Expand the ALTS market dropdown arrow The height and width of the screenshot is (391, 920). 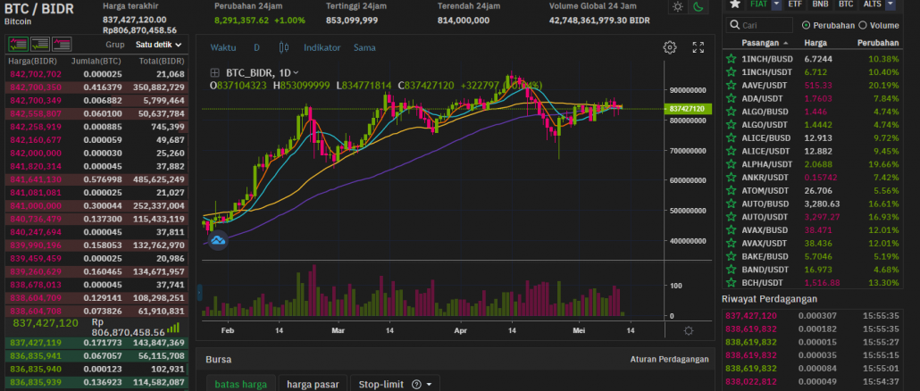[891, 4]
